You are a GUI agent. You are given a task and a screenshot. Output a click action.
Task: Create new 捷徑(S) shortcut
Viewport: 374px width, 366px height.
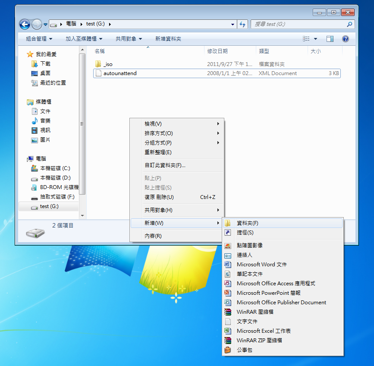(283, 233)
